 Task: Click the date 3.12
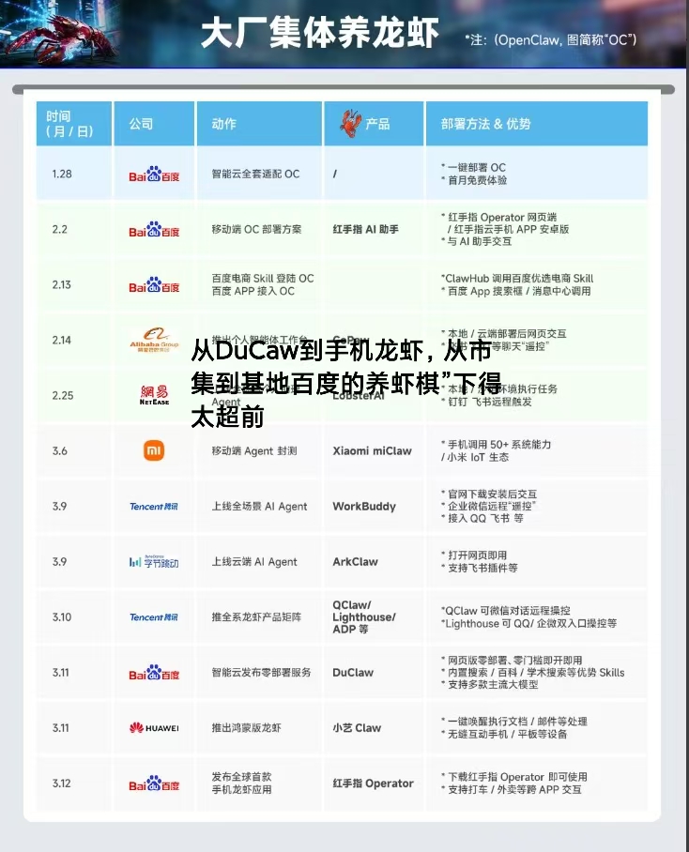pos(61,784)
